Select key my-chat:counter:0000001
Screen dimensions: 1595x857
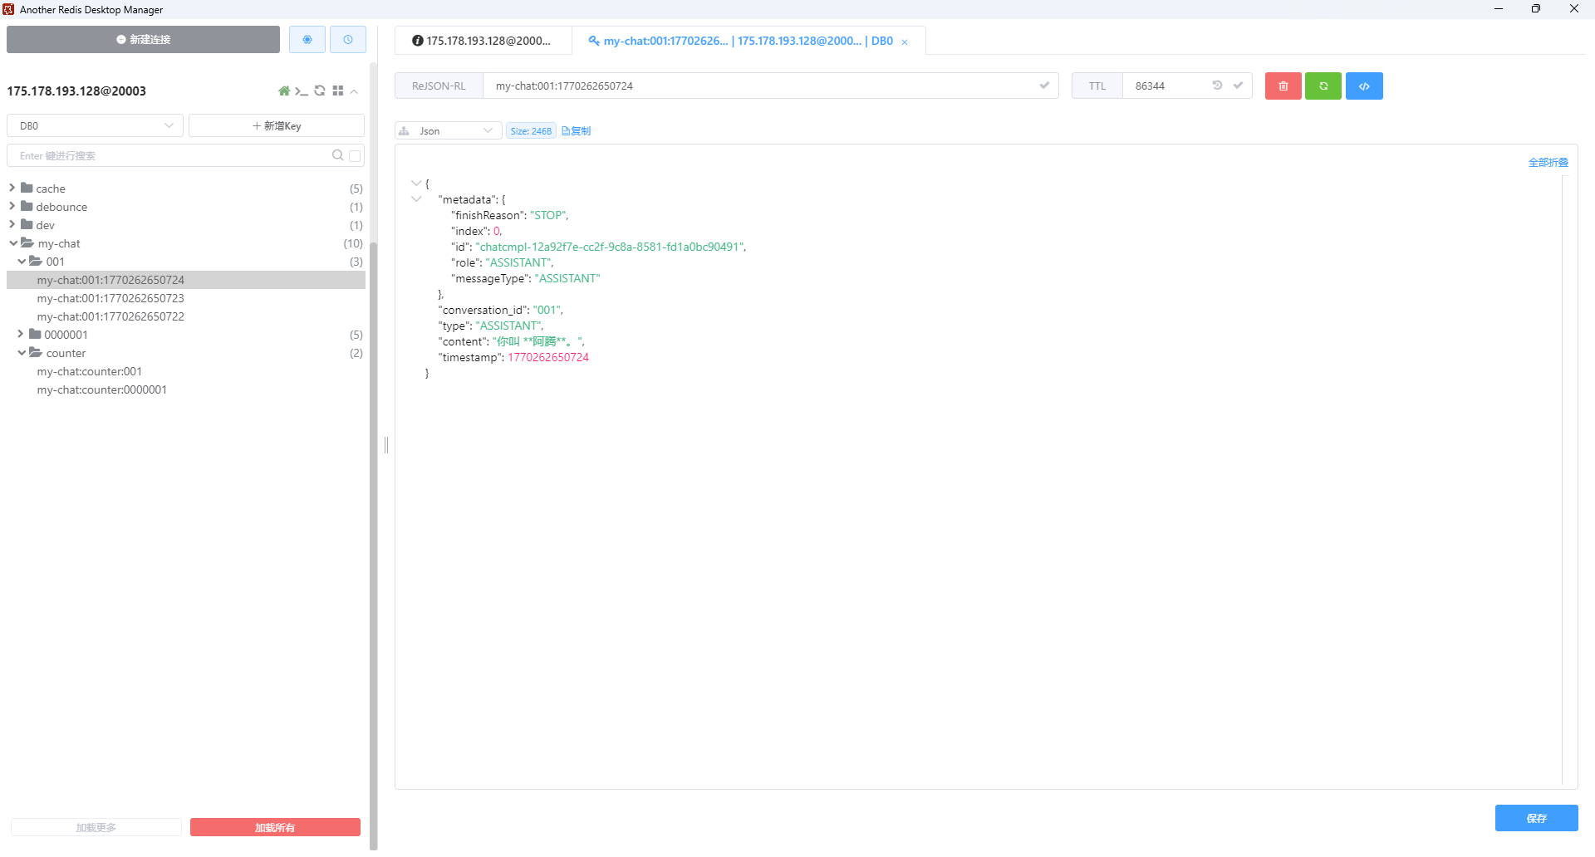point(102,390)
